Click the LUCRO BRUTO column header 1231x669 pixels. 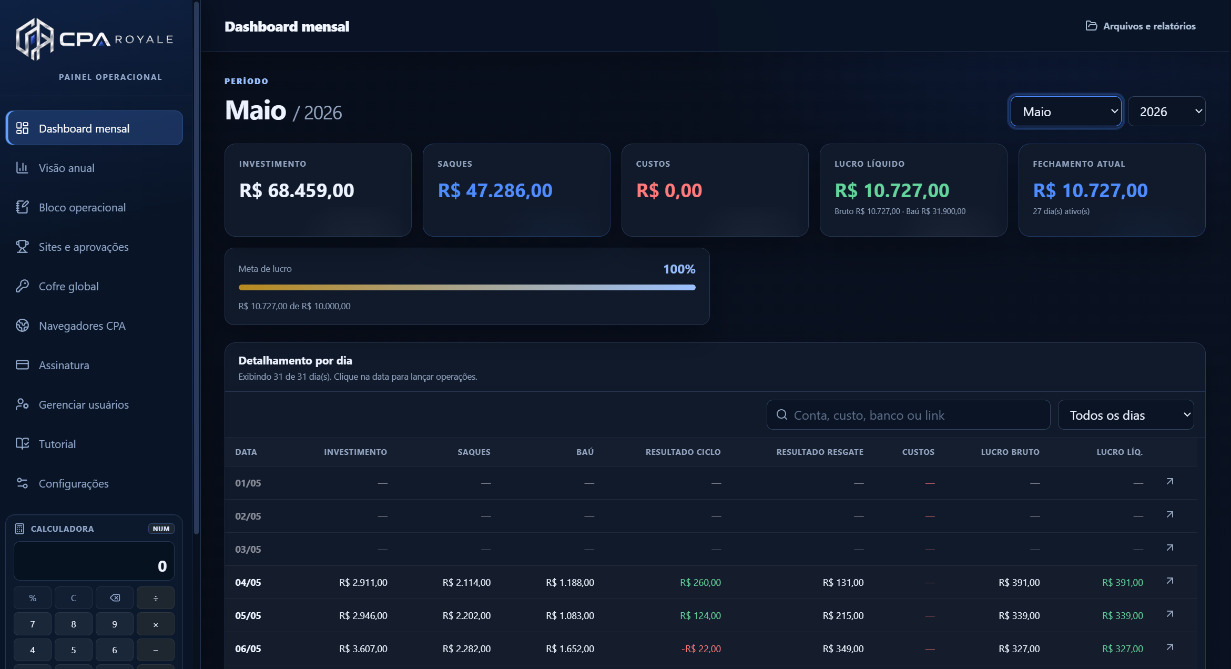click(1010, 452)
